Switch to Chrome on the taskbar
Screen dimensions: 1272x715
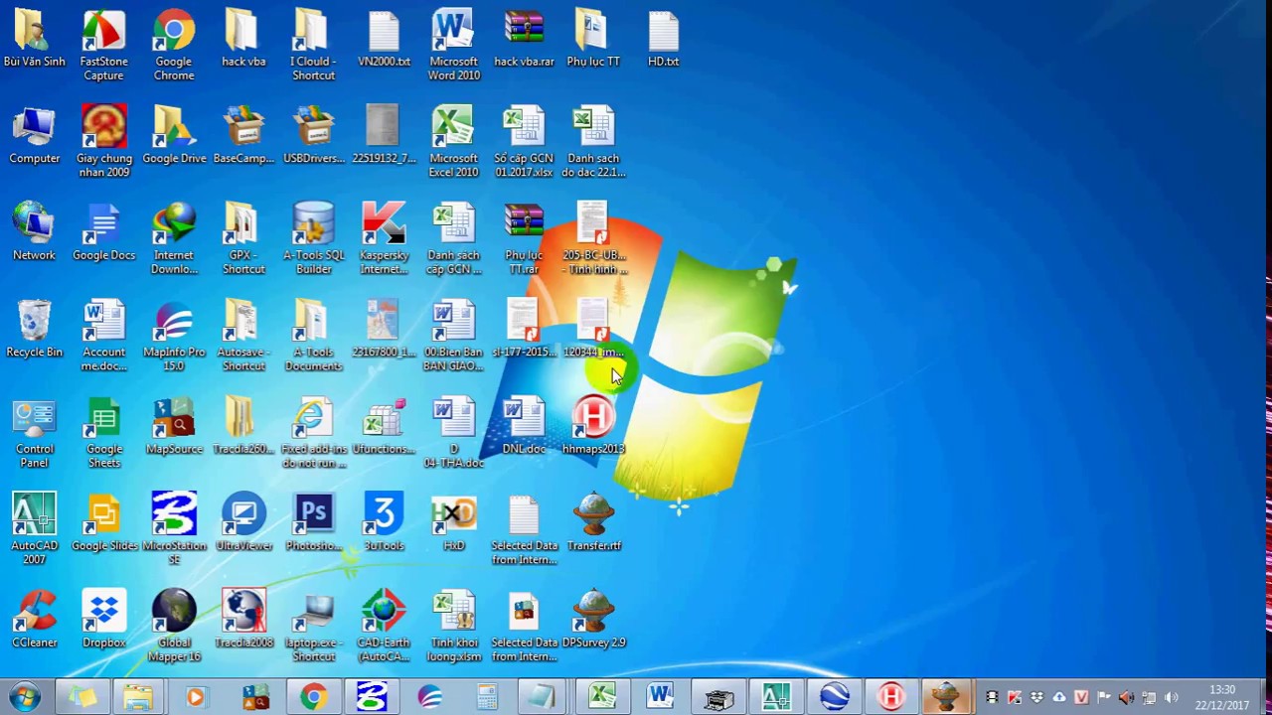tap(313, 697)
